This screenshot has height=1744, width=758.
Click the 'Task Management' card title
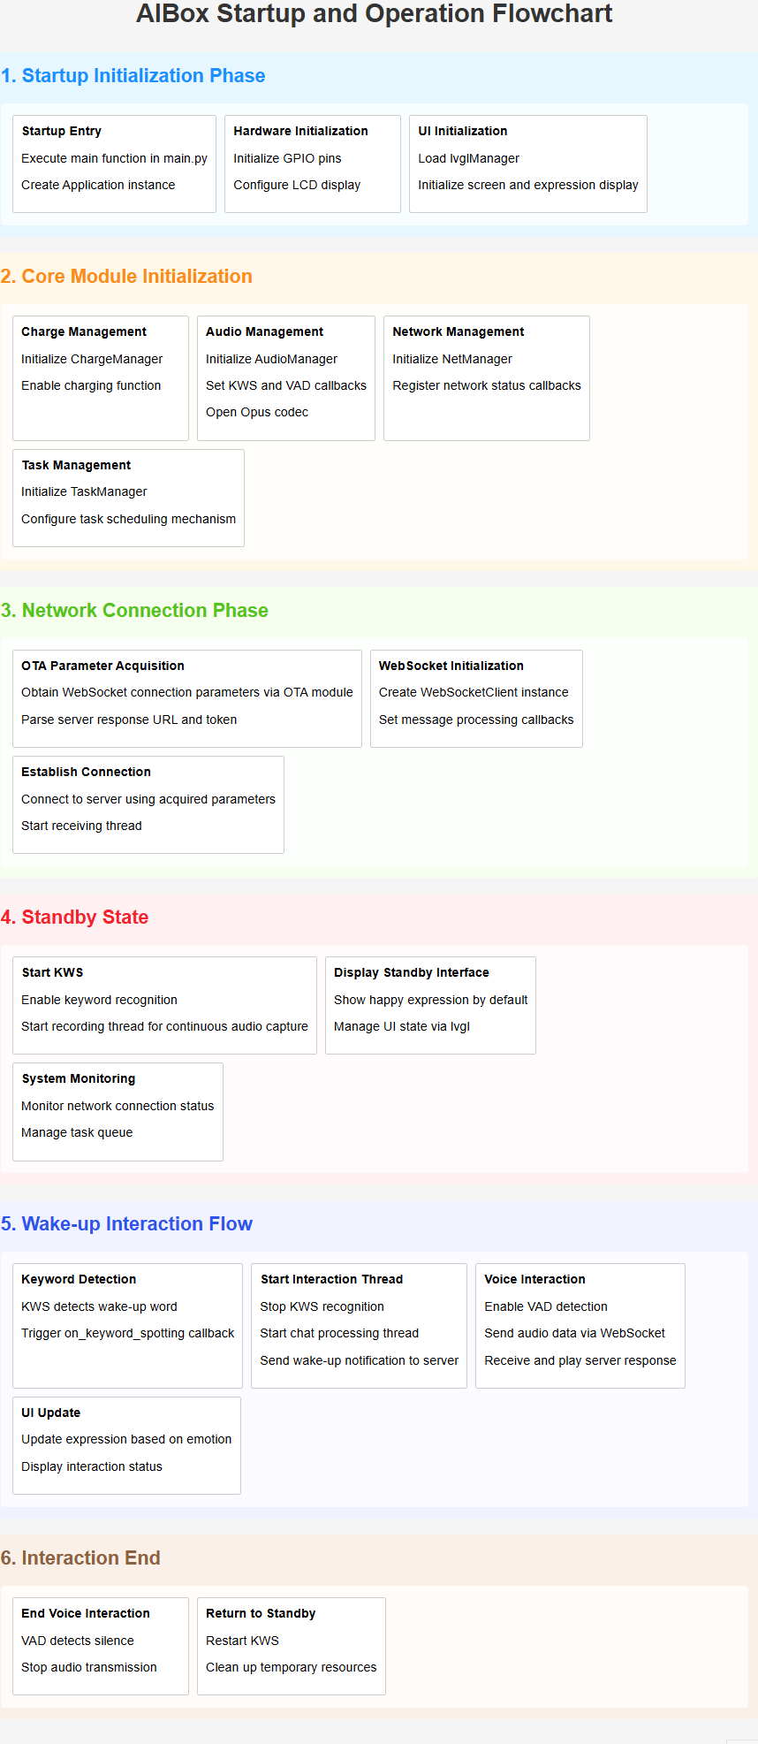click(76, 465)
